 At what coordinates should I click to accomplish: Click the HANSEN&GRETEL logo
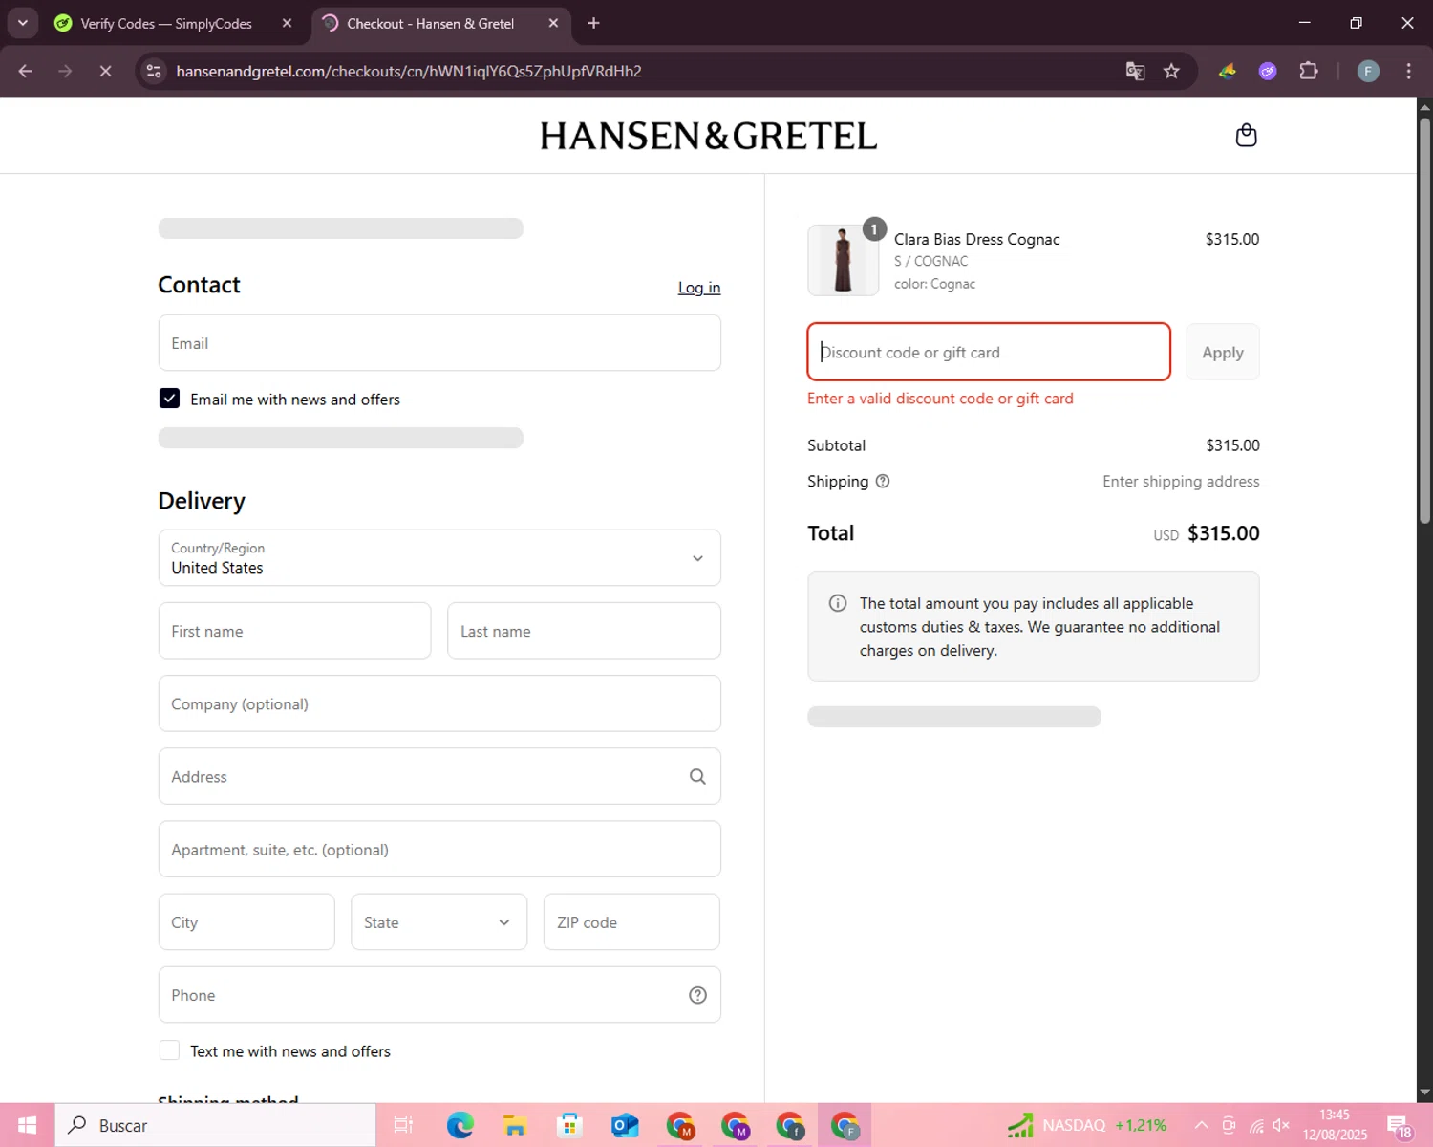point(708,136)
